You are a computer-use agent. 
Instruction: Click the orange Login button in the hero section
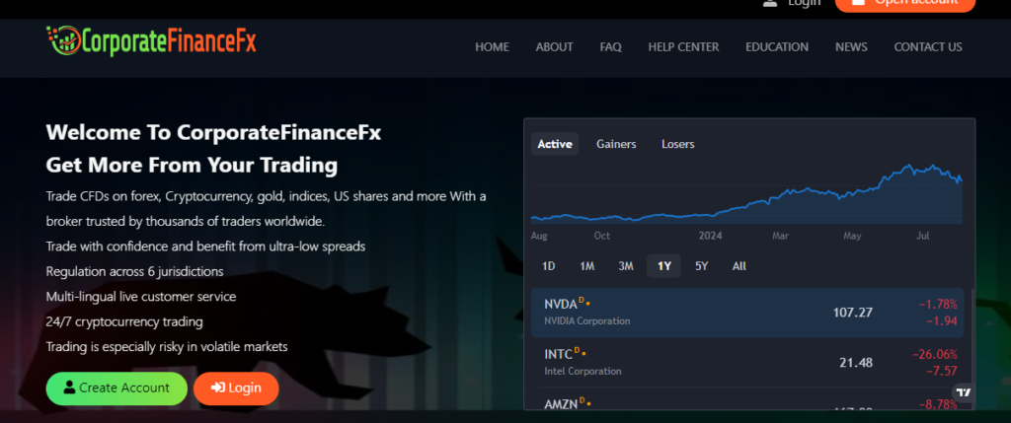tap(236, 388)
